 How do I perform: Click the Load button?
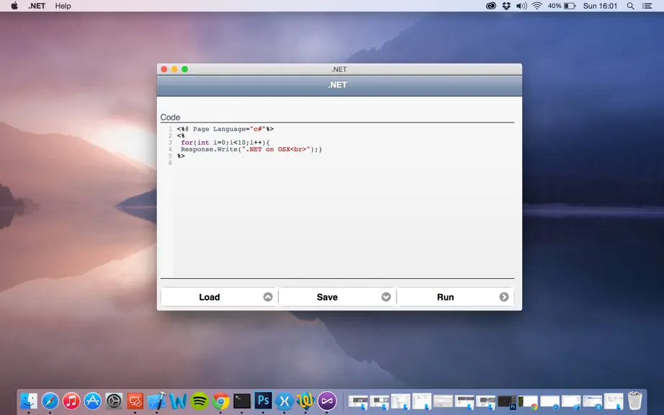coord(219,297)
